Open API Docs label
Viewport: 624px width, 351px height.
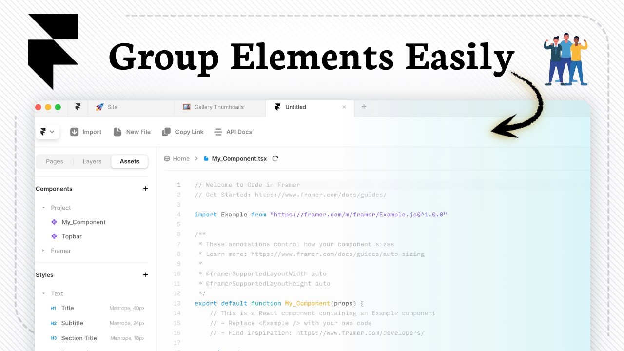point(239,132)
